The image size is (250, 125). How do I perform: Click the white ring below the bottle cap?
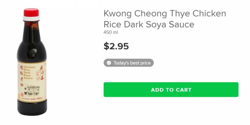(x=31, y=19)
